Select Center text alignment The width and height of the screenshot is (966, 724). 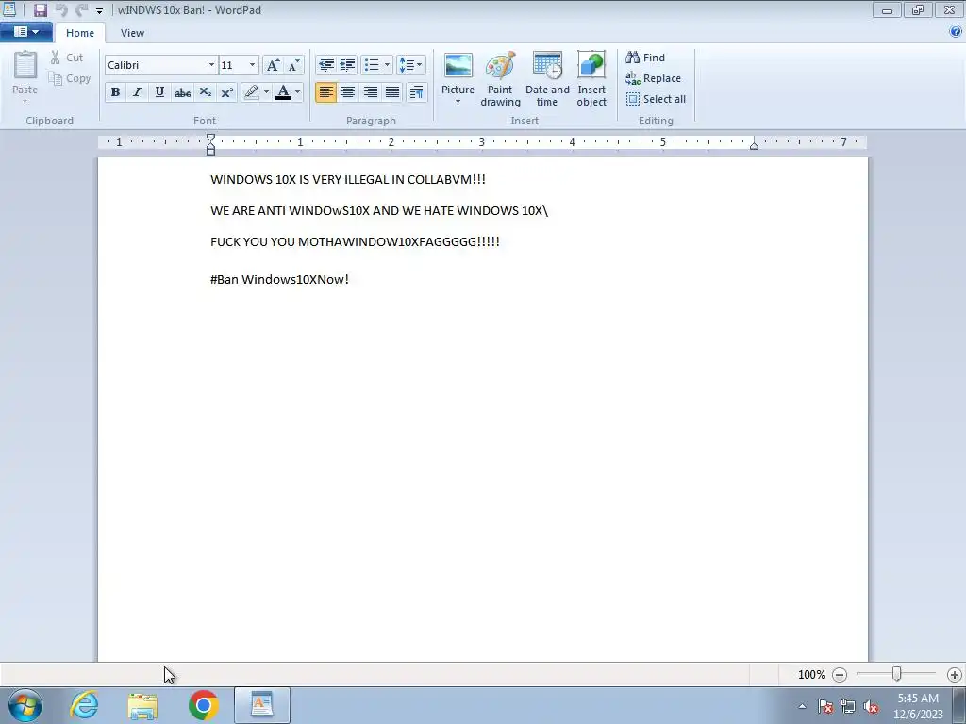[x=347, y=92]
